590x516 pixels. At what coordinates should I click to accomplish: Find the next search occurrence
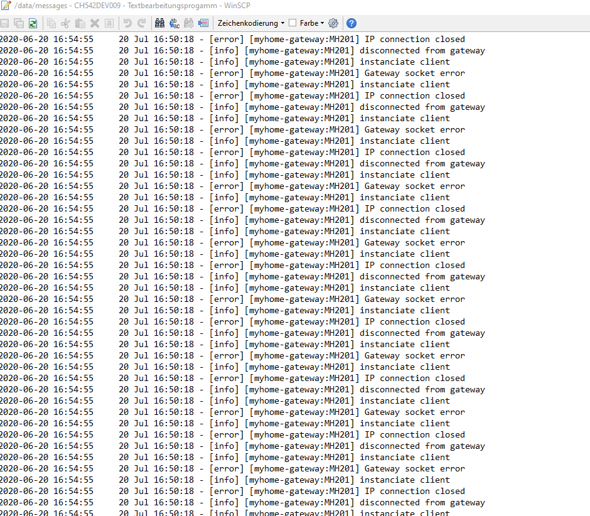click(x=187, y=23)
